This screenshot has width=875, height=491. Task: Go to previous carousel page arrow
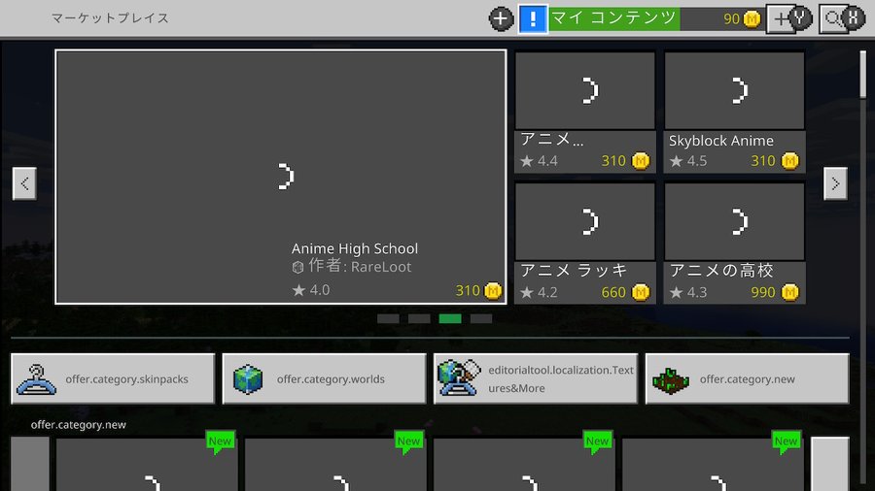[24, 183]
